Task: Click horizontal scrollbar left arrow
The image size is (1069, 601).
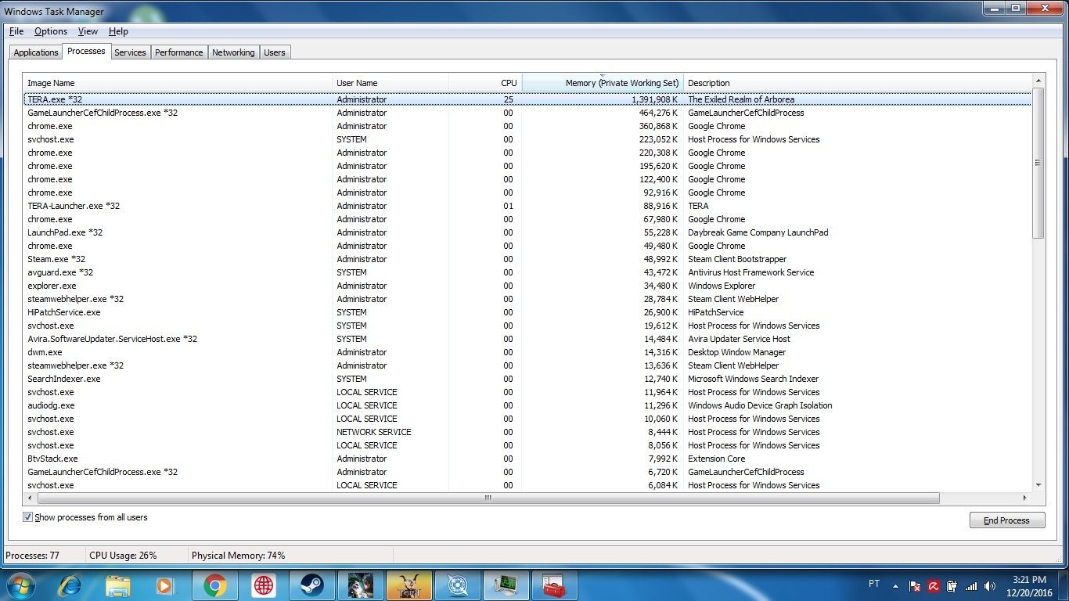Action: click(x=31, y=498)
